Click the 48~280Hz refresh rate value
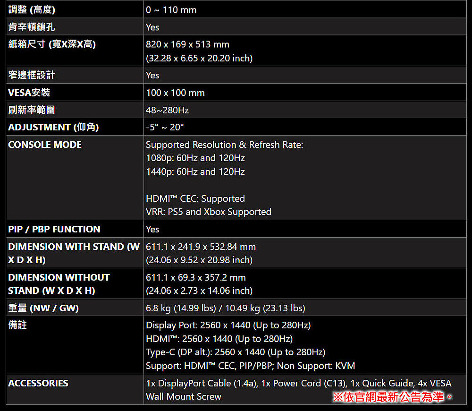Image resolution: width=472 pixels, height=411 pixels. pos(167,110)
